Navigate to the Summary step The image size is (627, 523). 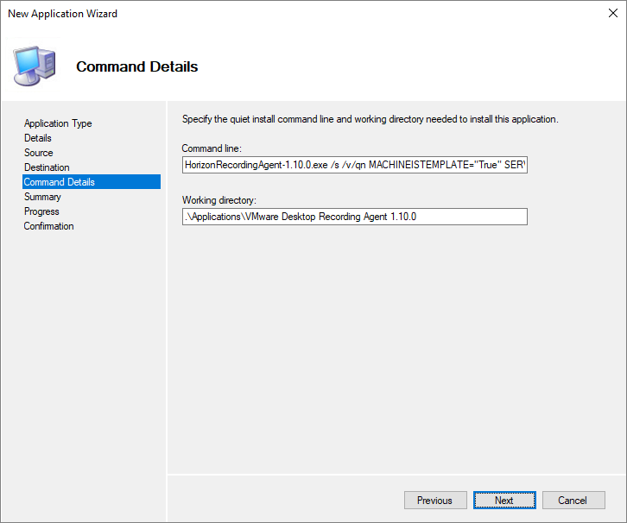[x=42, y=197]
